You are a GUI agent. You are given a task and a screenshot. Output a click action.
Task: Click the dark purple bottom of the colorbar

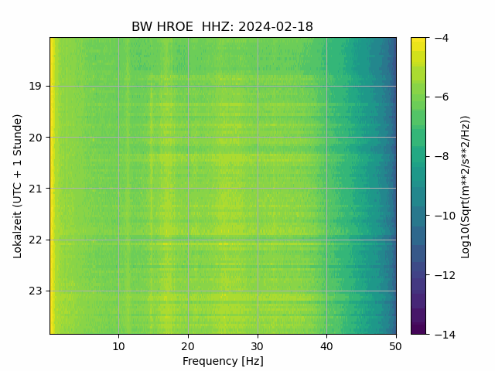[418, 330]
